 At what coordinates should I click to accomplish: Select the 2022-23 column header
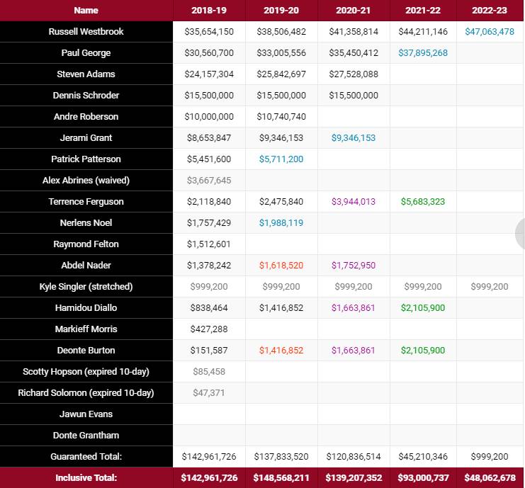click(490, 11)
